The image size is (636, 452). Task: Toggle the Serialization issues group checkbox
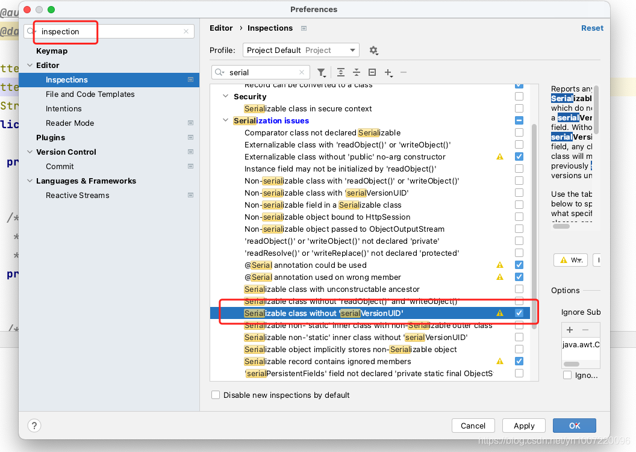519,120
